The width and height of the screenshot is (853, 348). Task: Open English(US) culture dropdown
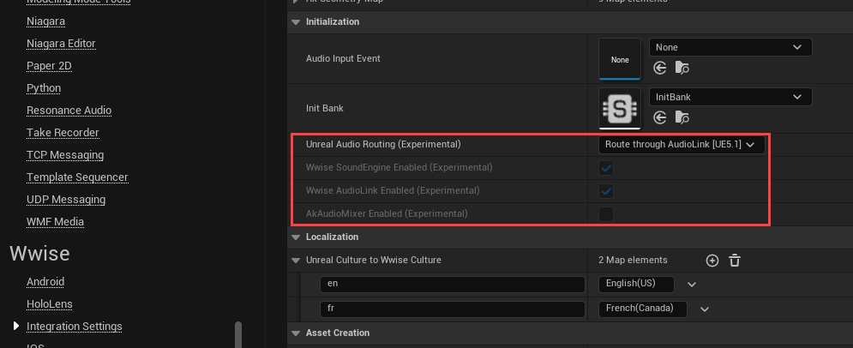coord(692,285)
